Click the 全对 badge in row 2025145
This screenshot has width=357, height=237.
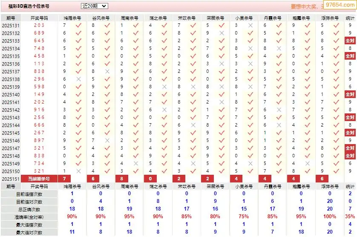pyautogui.click(x=350, y=133)
